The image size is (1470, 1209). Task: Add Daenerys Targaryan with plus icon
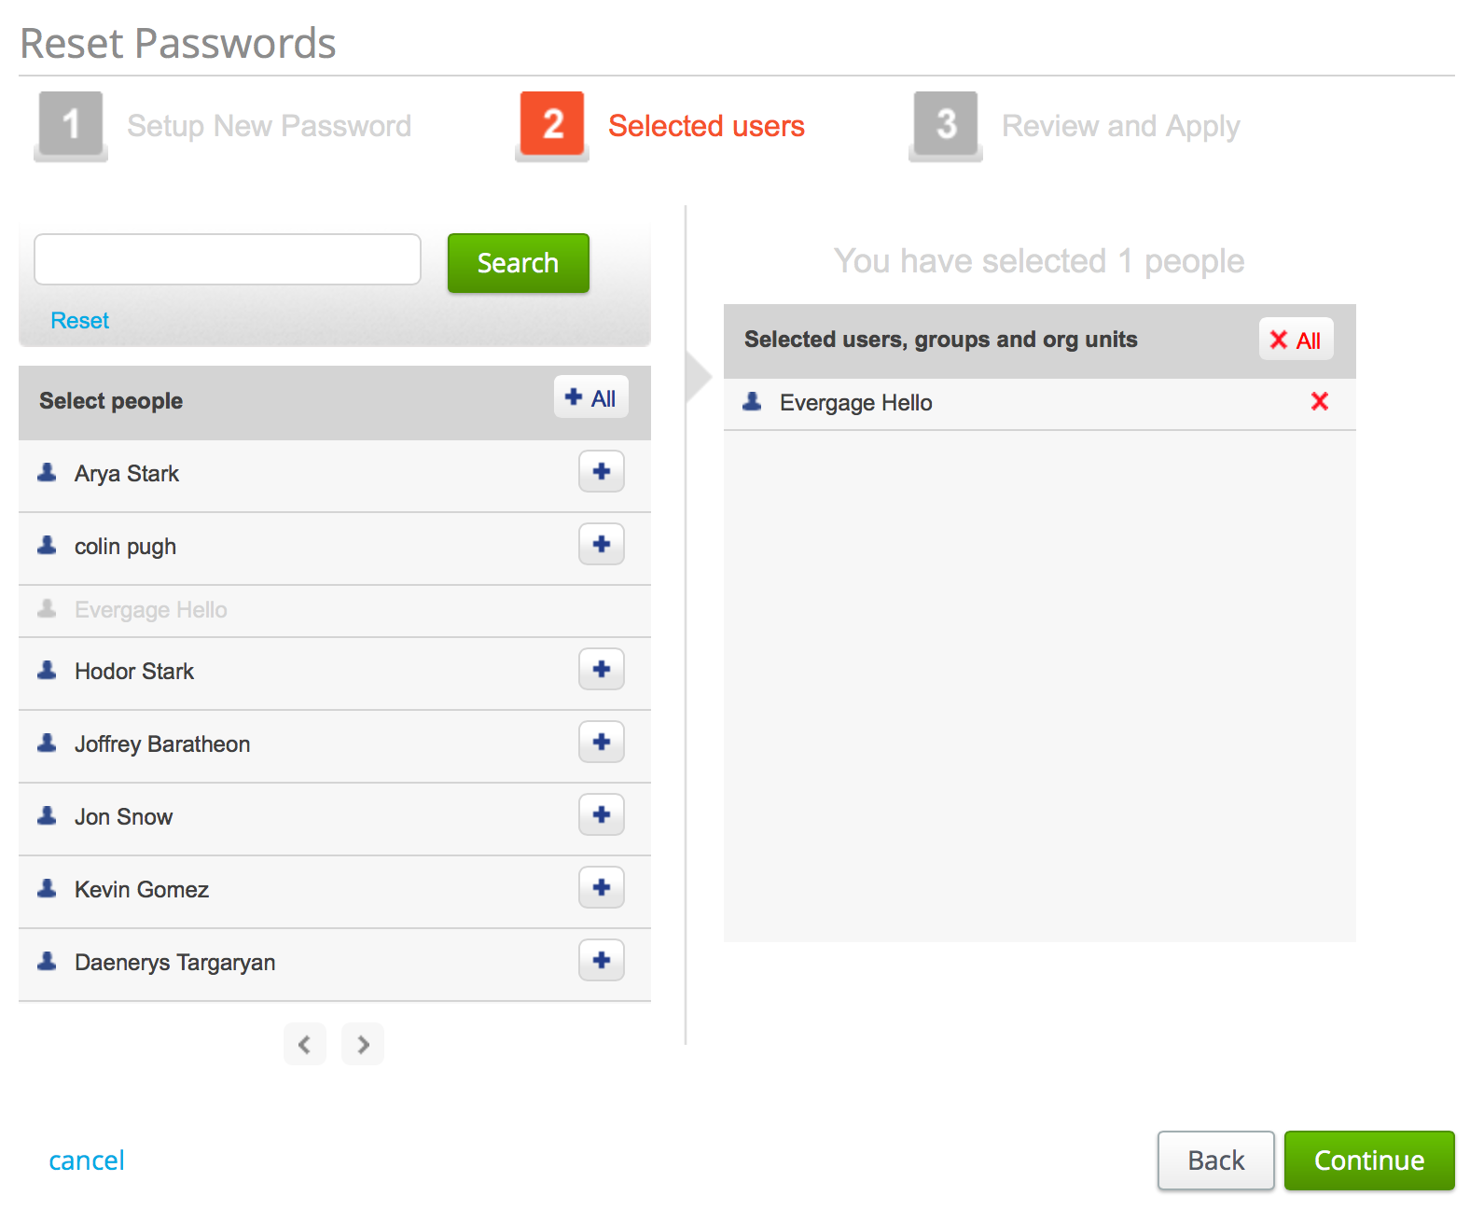(x=601, y=961)
